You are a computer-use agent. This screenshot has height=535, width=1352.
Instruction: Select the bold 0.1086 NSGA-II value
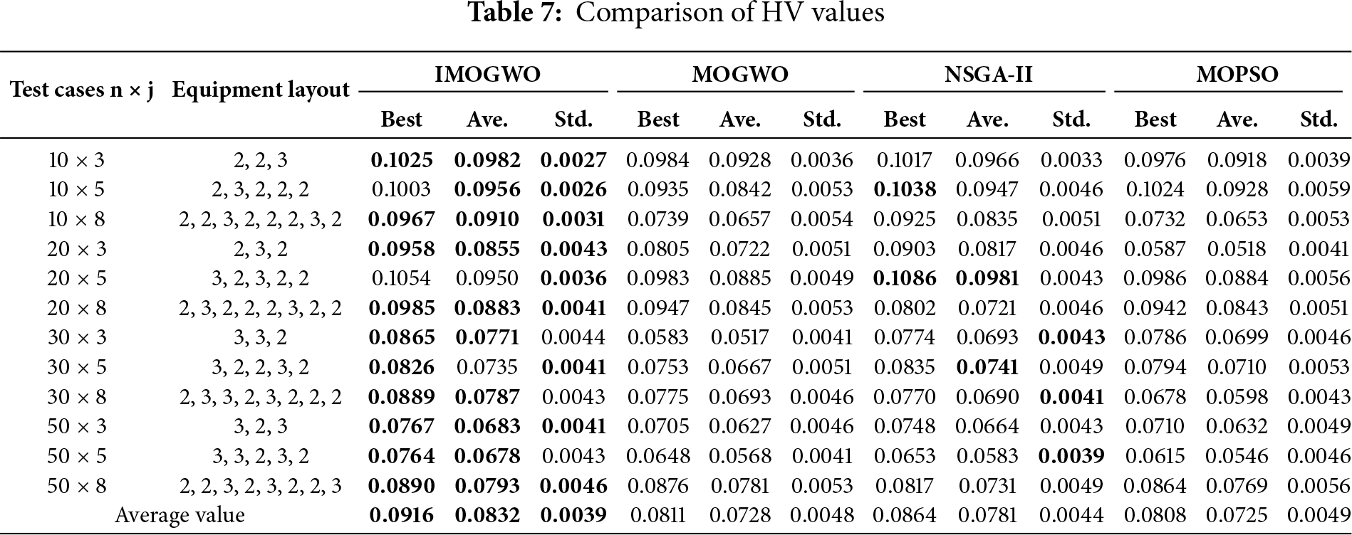[x=904, y=278]
